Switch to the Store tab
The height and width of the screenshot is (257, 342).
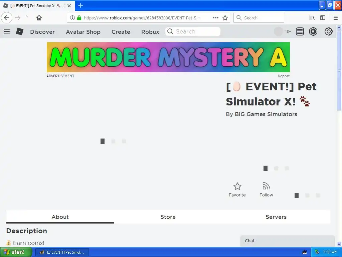coord(168,217)
